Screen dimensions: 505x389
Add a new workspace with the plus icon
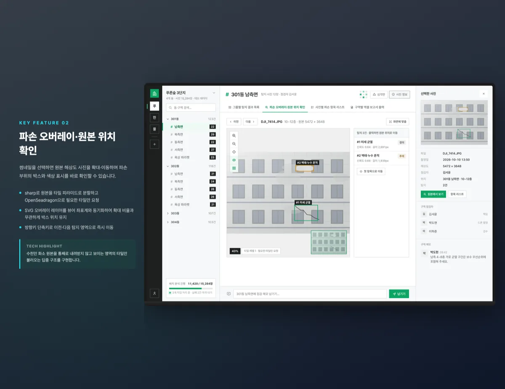point(154,144)
